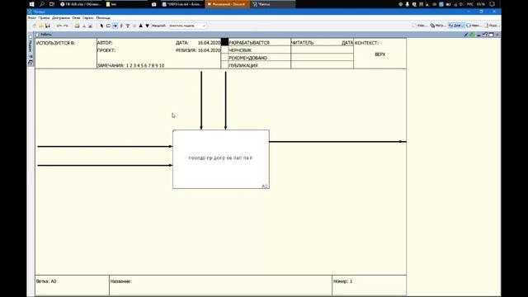Viewport: 528px width, 297px height.
Task: Click the downward triangle decompose icon
Action: click(x=147, y=26)
